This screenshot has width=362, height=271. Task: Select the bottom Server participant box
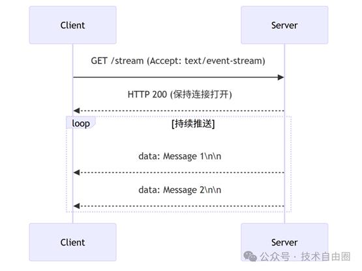click(284, 242)
